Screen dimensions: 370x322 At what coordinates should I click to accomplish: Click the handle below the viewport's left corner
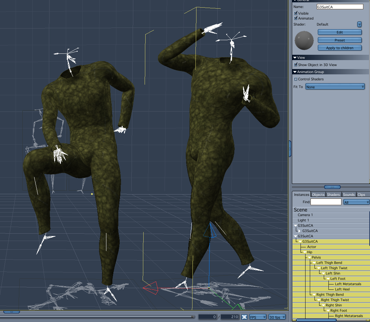click(11, 312)
